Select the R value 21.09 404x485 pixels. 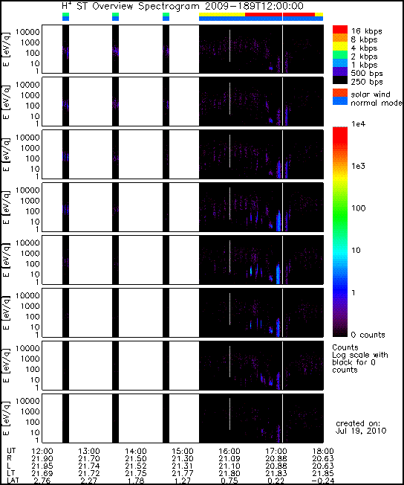point(229,458)
